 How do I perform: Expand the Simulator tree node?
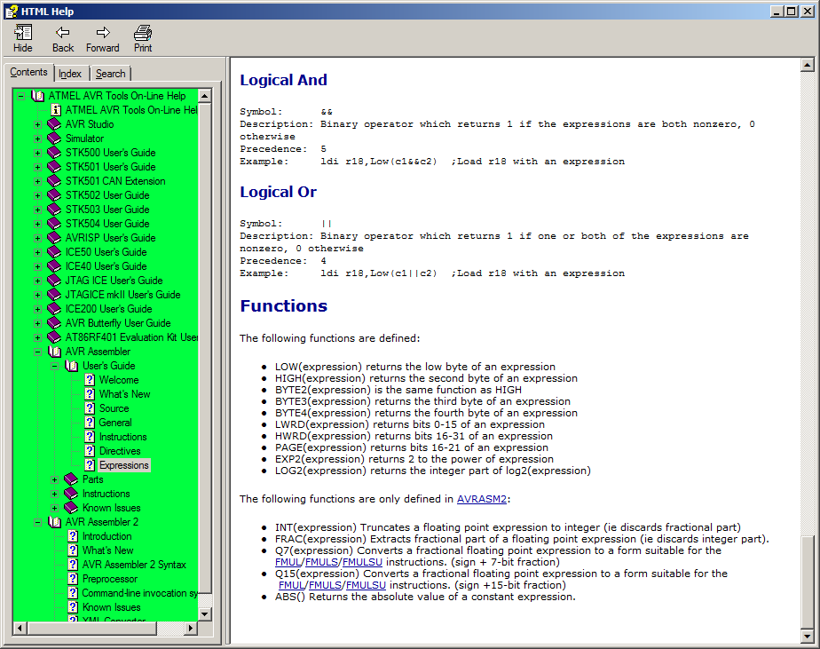coord(37,139)
